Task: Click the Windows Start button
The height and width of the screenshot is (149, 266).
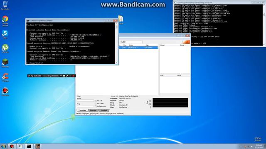Action: (x=4, y=146)
